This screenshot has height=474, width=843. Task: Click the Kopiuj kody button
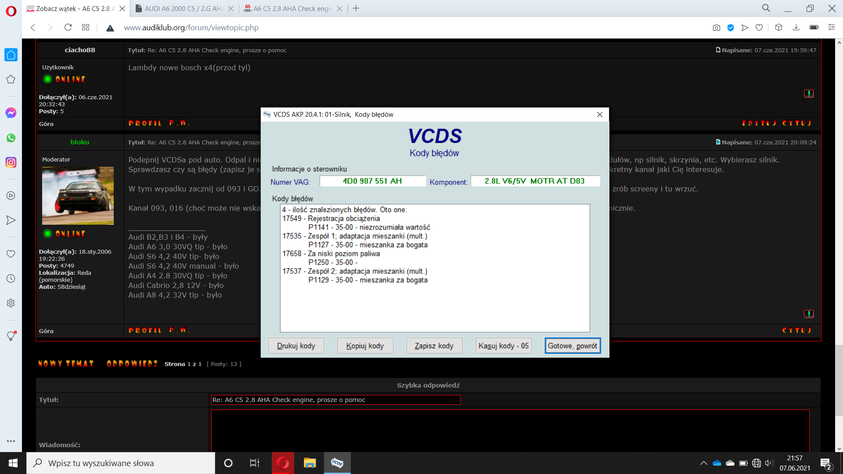[x=365, y=346]
